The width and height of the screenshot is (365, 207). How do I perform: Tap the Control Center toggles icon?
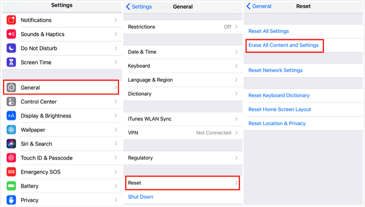coord(11,102)
